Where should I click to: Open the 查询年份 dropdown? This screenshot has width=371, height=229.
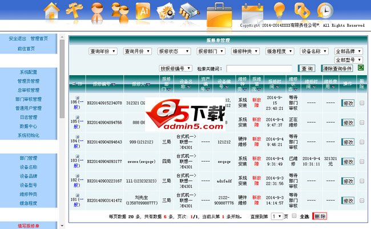coord(103,51)
